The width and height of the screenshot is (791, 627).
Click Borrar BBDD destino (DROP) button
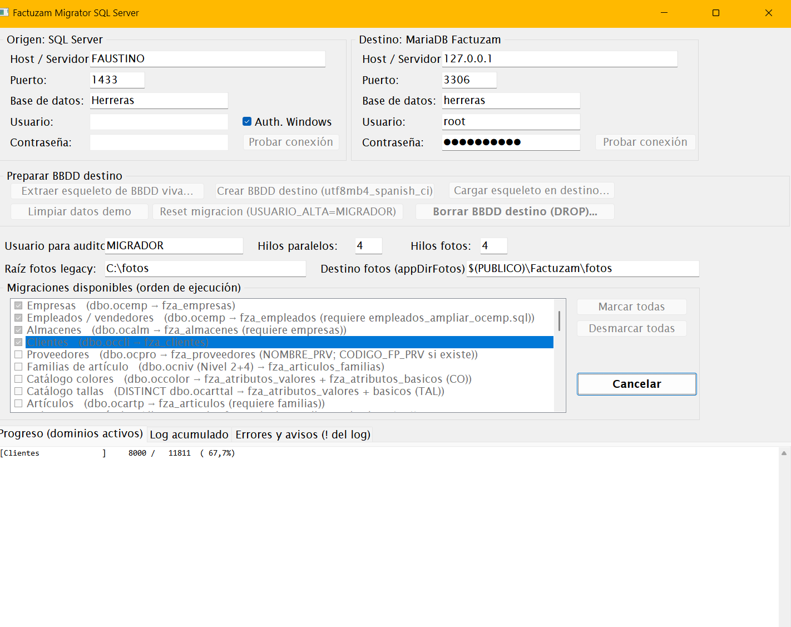click(515, 211)
